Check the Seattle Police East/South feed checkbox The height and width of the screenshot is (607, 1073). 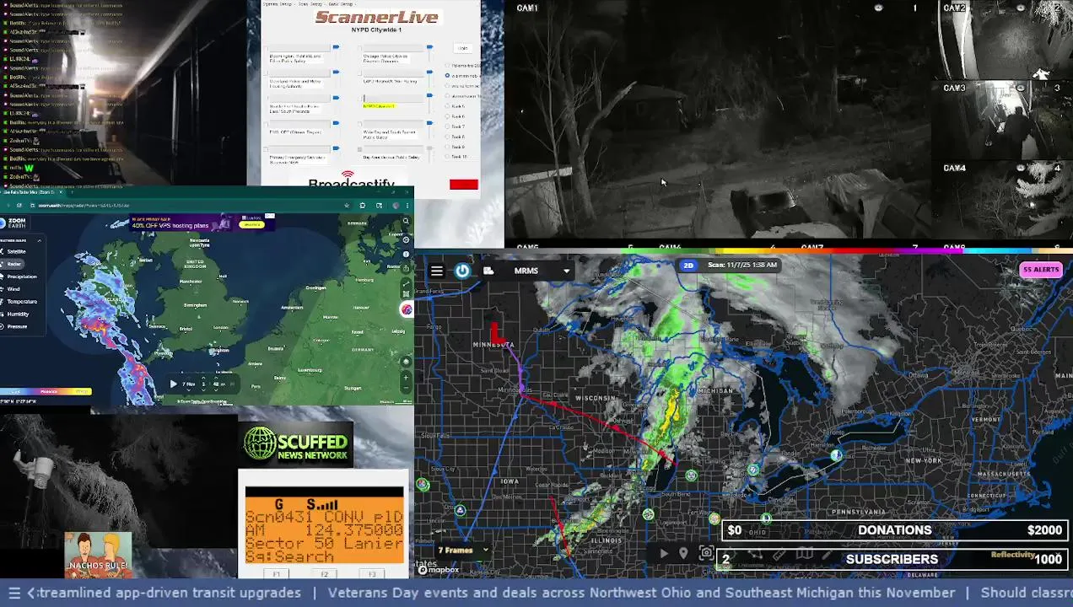[266, 99]
